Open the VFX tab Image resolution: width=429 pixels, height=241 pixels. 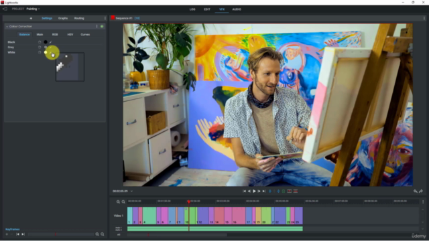pyautogui.click(x=222, y=9)
